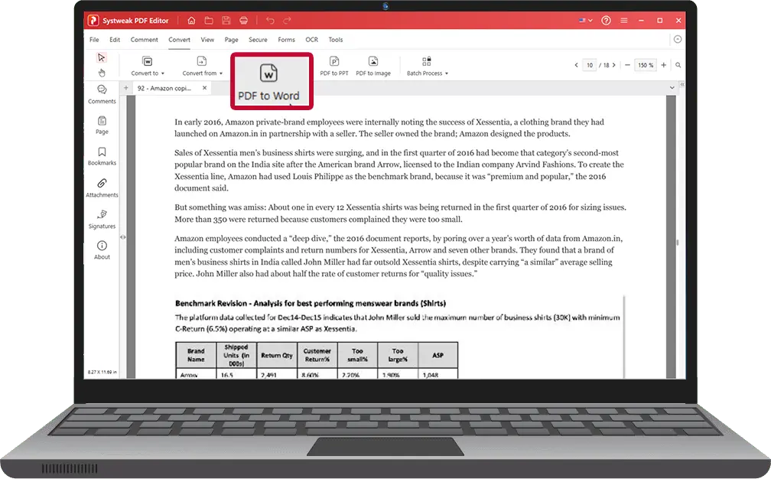Screen dimensions: 771x479
Task: Open the Comments side panel
Action: [x=102, y=93]
